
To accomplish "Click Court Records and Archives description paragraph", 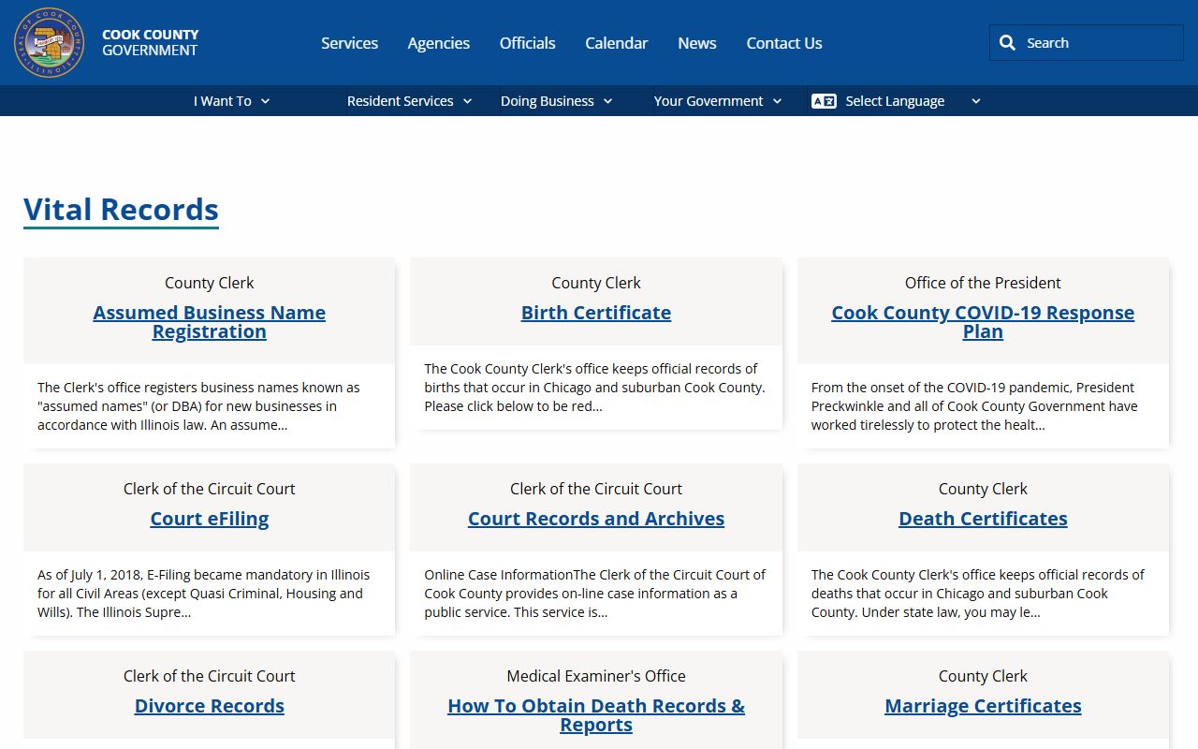I will pyautogui.click(x=595, y=594).
